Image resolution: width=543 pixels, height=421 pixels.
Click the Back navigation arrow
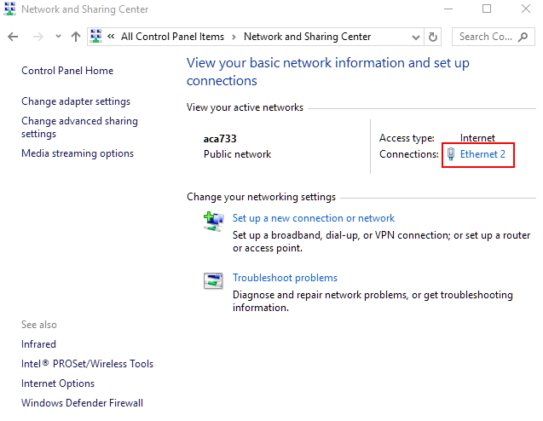click(x=13, y=37)
